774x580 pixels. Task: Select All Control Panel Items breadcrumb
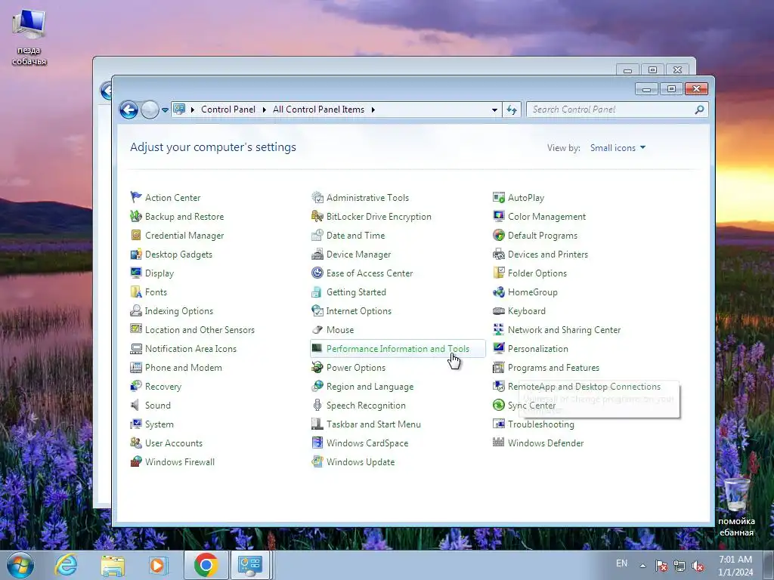(x=318, y=110)
